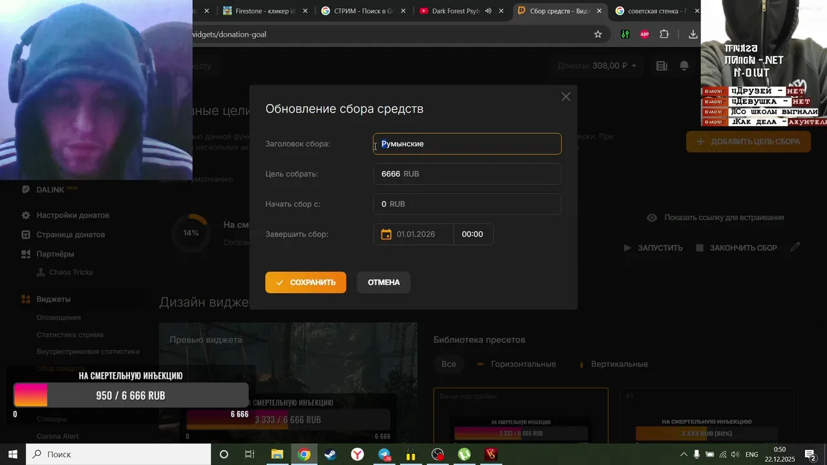Screen dimensions: 827x465
Task: Open the green sliders browser extension
Action: [625, 34]
